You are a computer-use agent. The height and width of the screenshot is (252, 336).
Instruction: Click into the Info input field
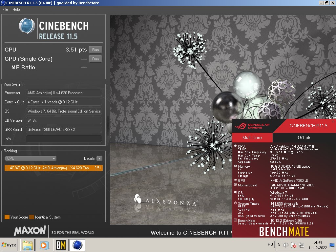(x=64, y=139)
